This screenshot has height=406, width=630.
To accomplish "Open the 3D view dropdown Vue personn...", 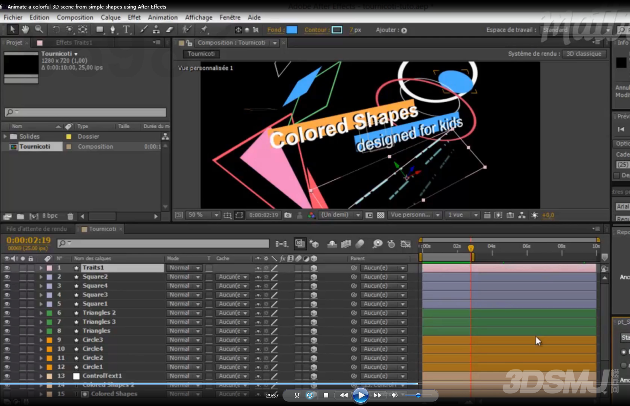I will click(x=415, y=215).
